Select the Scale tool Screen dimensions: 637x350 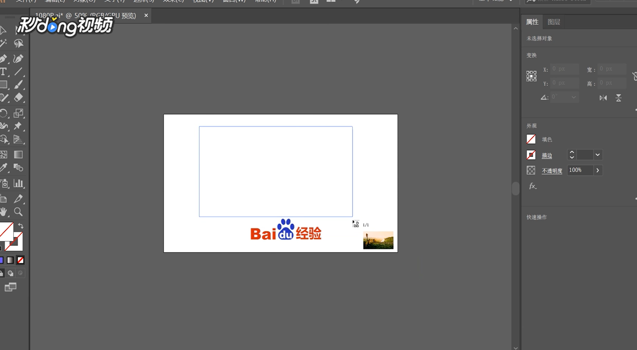19,113
